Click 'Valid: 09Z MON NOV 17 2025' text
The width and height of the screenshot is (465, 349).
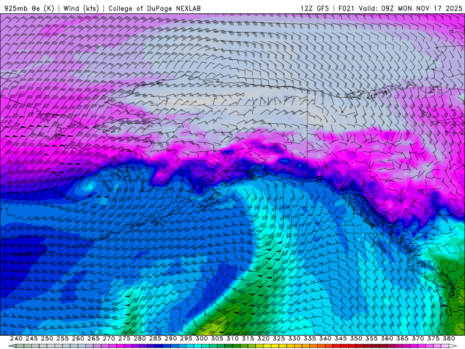(x=410, y=8)
